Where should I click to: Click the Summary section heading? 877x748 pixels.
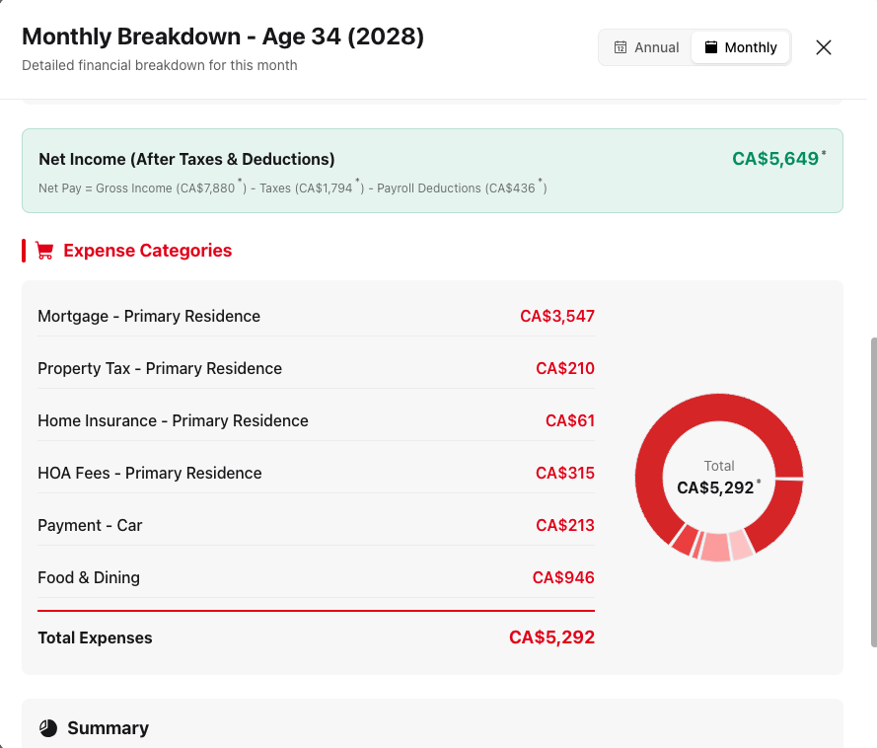108,728
